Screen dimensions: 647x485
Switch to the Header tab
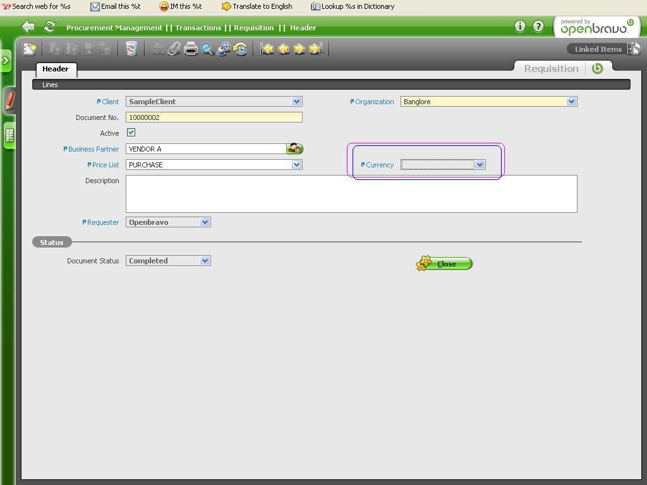click(x=56, y=69)
